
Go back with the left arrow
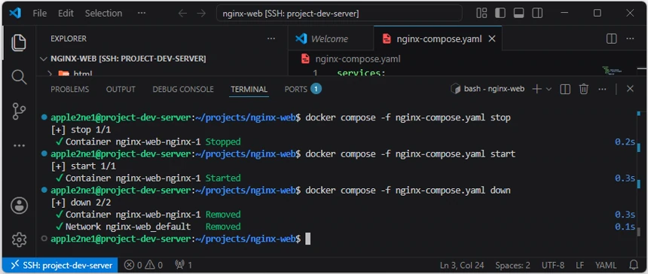(x=182, y=14)
